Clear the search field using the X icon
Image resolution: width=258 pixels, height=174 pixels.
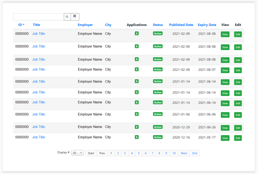coord(75,17)
